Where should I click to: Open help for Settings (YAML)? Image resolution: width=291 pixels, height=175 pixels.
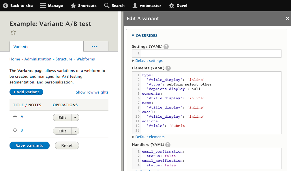pos(166,46)
